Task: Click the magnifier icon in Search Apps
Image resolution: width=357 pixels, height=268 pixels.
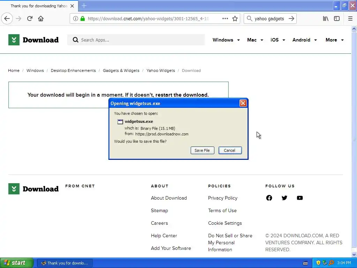Action: [75, 40]
